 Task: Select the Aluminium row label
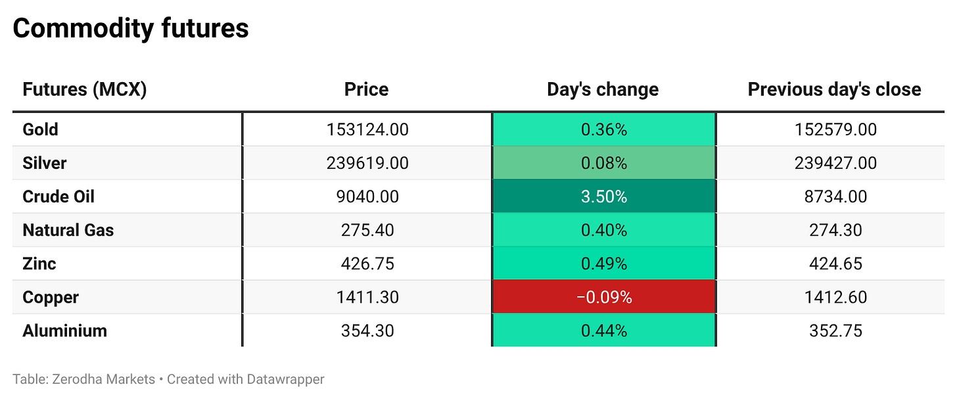point(64,330)
